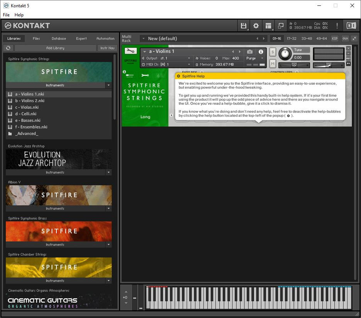Open the File menu
Screen dimensions: 361x318
6,15
